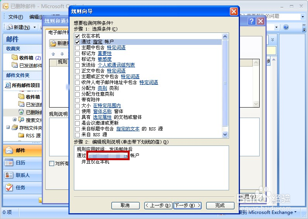Open 特定词语 link in 主题中包含 row
The image size is (308, 219).
(116, 48)
